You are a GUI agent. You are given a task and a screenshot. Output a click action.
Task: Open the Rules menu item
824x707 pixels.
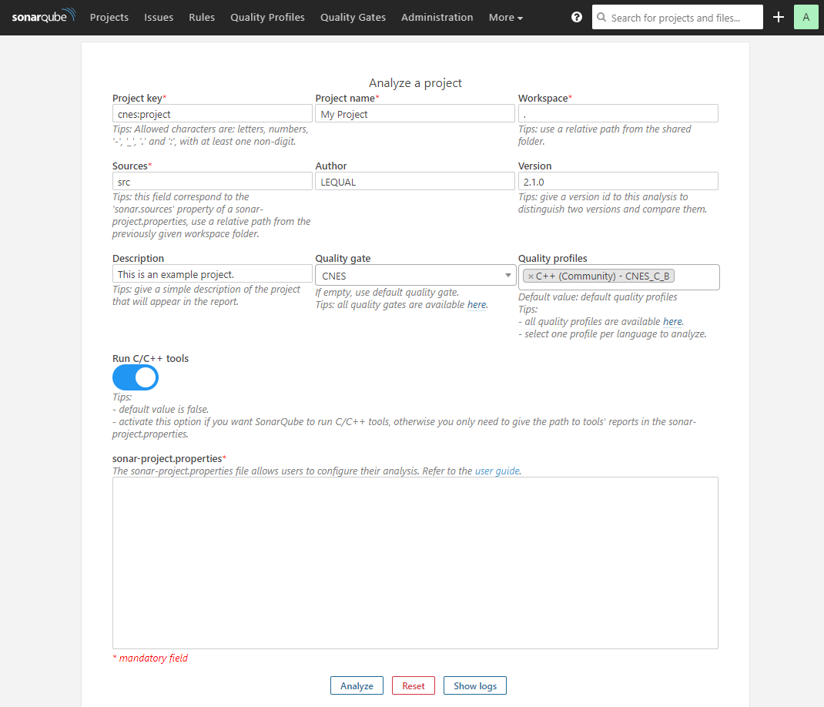click(x=202, y=18)
